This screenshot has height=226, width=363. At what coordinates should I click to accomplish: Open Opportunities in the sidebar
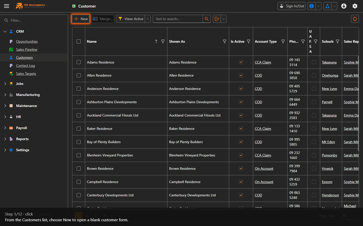tap(27, 41)
